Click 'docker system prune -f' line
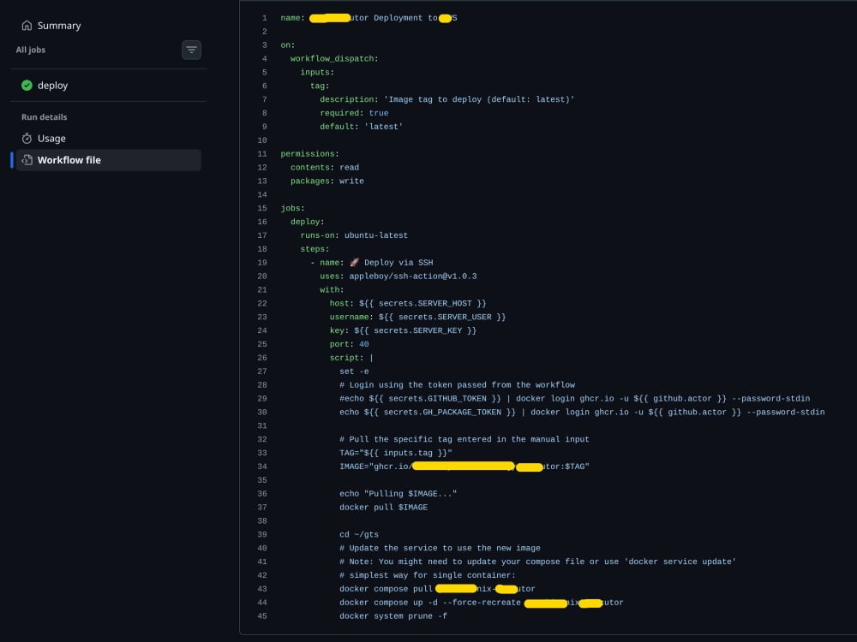 393,616
